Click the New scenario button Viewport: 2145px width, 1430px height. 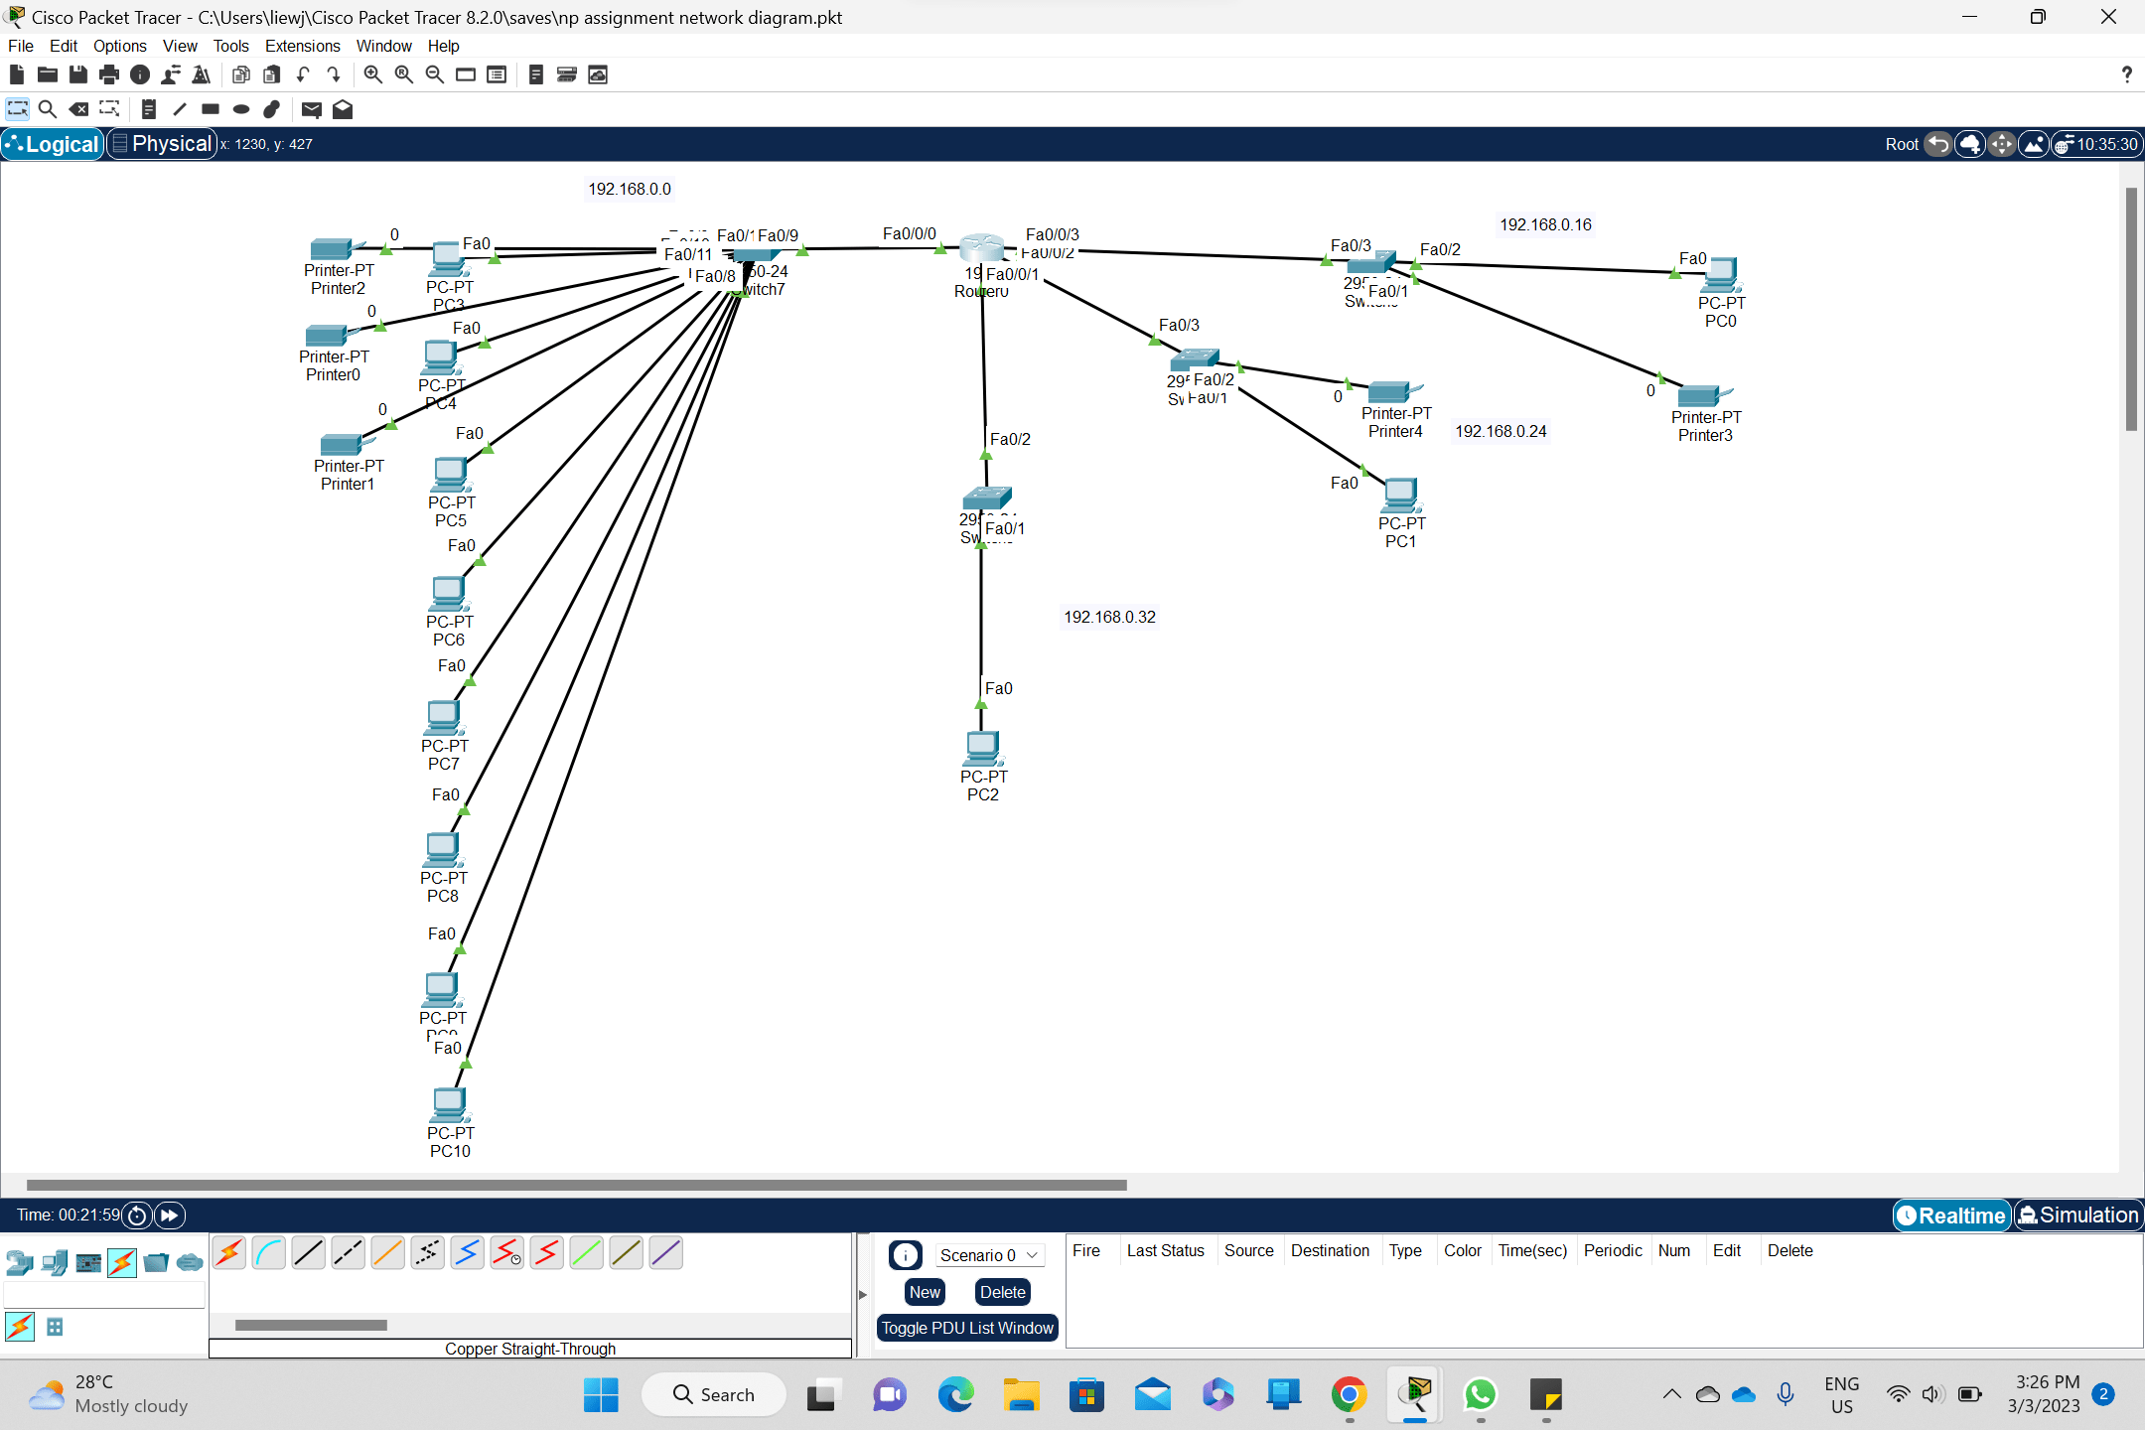tap(924, 1292)
